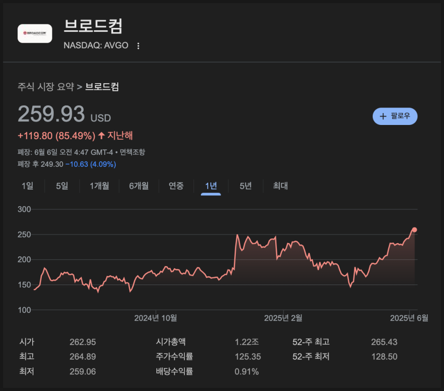Click the 배당수익률 value 0.91%
Screen dimensions: 444x391
point(247,371)
